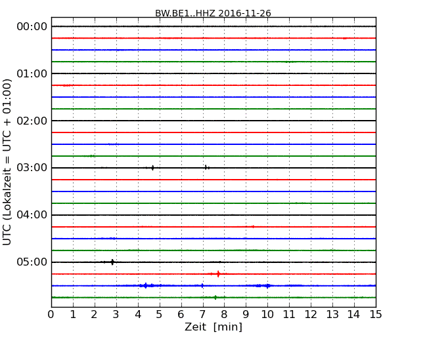
Task: Click x-axis tick label 12
Action: click(311, 315)
